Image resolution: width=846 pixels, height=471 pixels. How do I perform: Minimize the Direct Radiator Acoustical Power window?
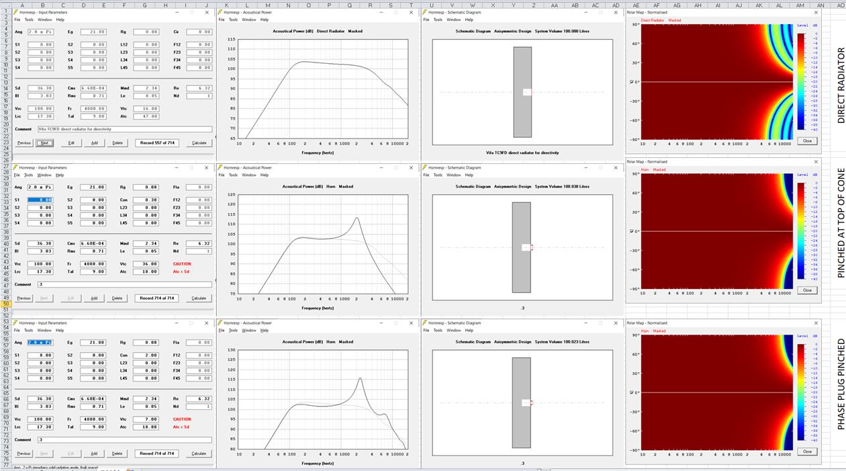coord(383,12)
